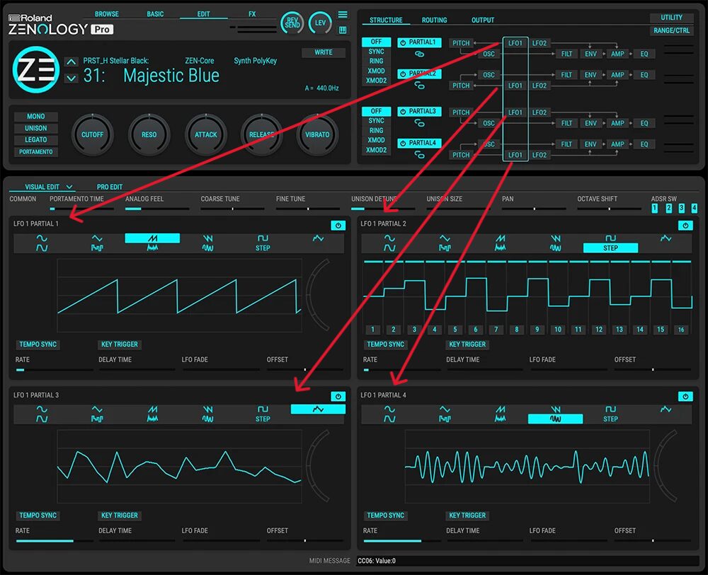
Task: Open the OUTPUT tab
Action: (483, 20)
